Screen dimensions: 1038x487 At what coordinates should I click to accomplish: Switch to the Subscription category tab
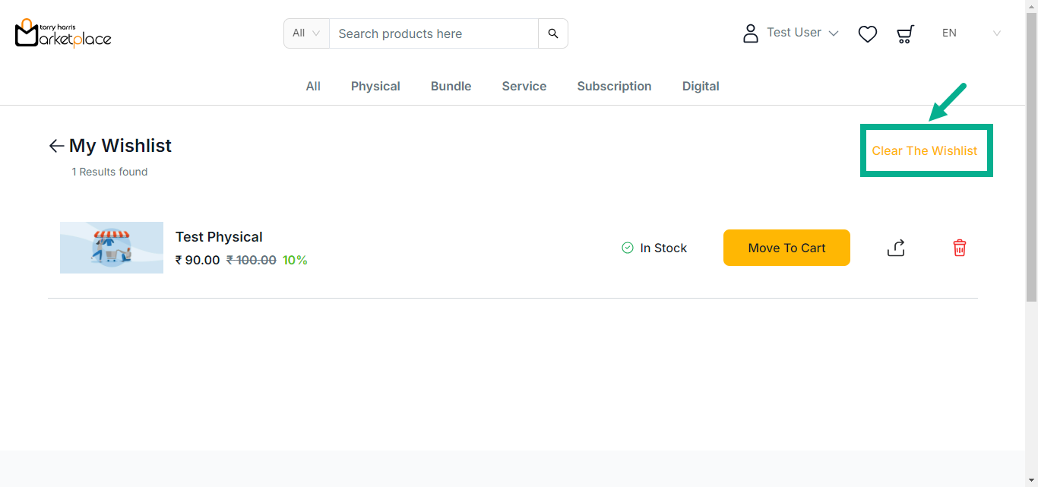point(614,87)
